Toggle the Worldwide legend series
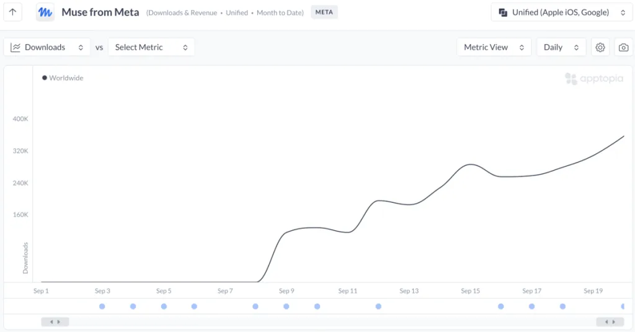The width and height of the screenshot is (635, 332). tap(63, 78)
